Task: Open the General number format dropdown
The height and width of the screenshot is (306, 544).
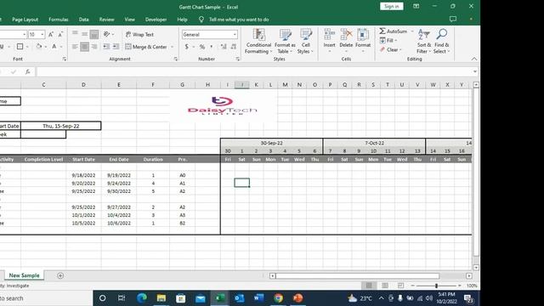Action: click(x=235, y=34)
